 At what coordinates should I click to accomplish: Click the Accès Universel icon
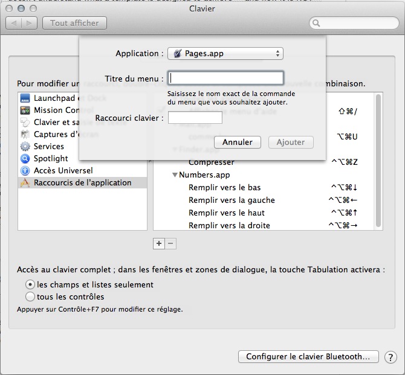pyautogui.click(x=25, y=171)
